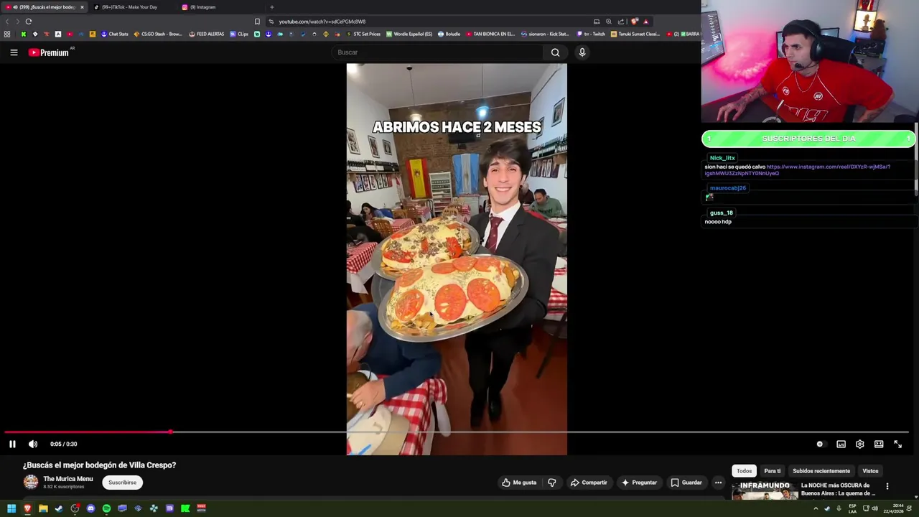This screenshot has height=517, width=919.
Task: Open Brave browser from the taskbar
Action: click(x=27, y=508)
